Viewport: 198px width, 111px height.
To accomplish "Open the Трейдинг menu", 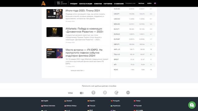I will pos(74,4).
